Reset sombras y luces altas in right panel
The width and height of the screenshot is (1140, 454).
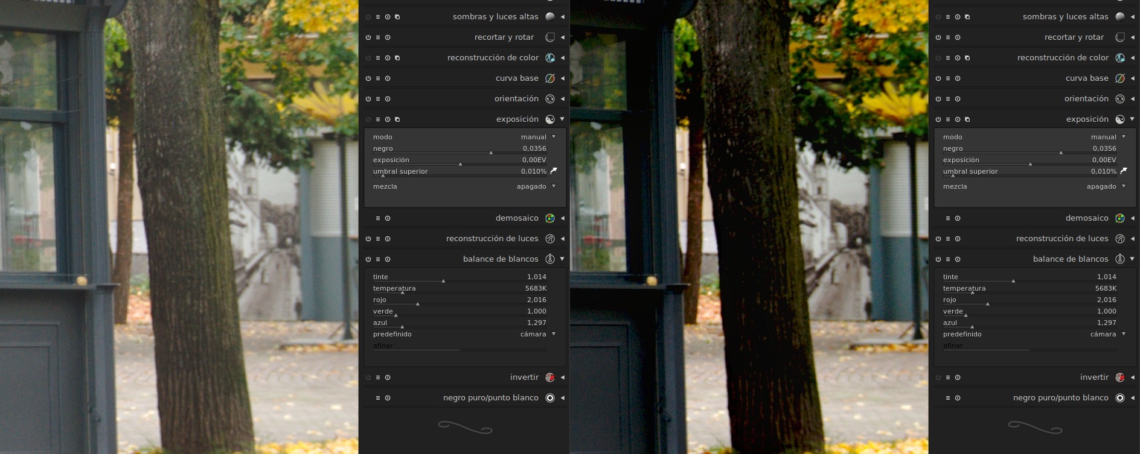pos(958,17)
